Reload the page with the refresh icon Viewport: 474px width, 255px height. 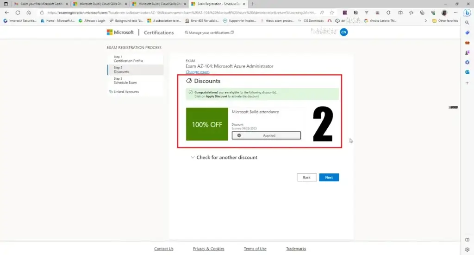click(x=18, y=13)
